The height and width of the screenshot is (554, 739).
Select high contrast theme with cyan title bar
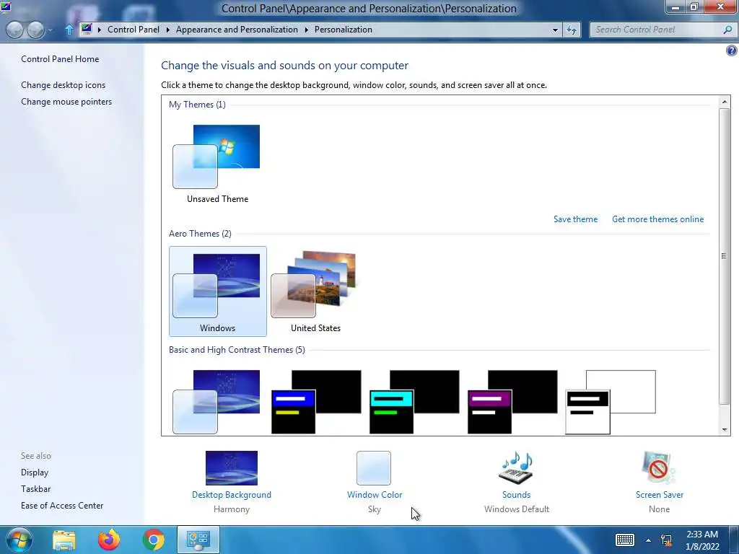[414, 402]
